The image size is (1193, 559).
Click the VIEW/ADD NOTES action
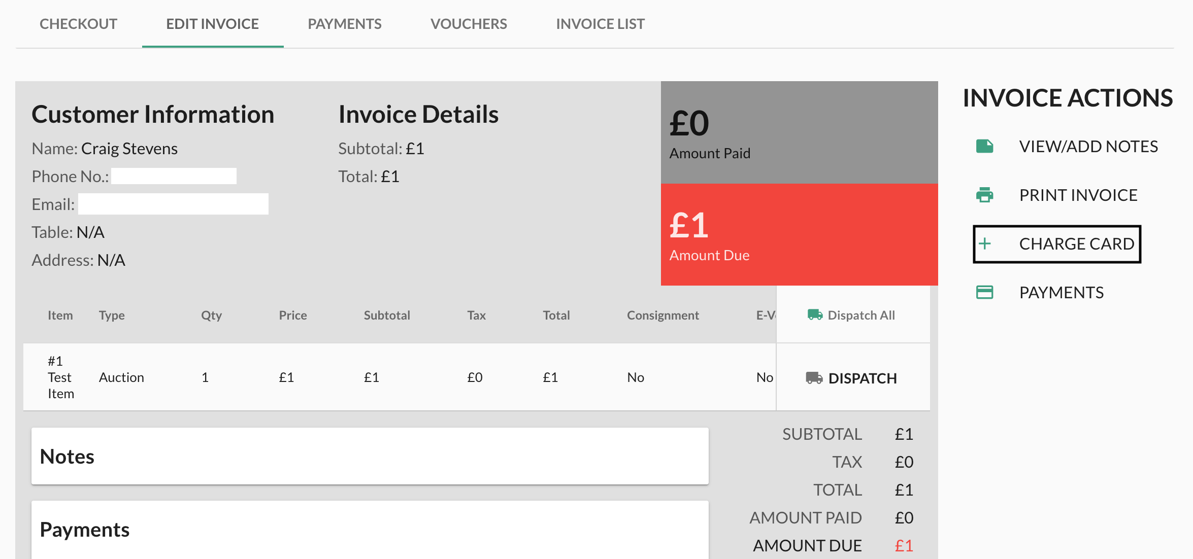1088,147
